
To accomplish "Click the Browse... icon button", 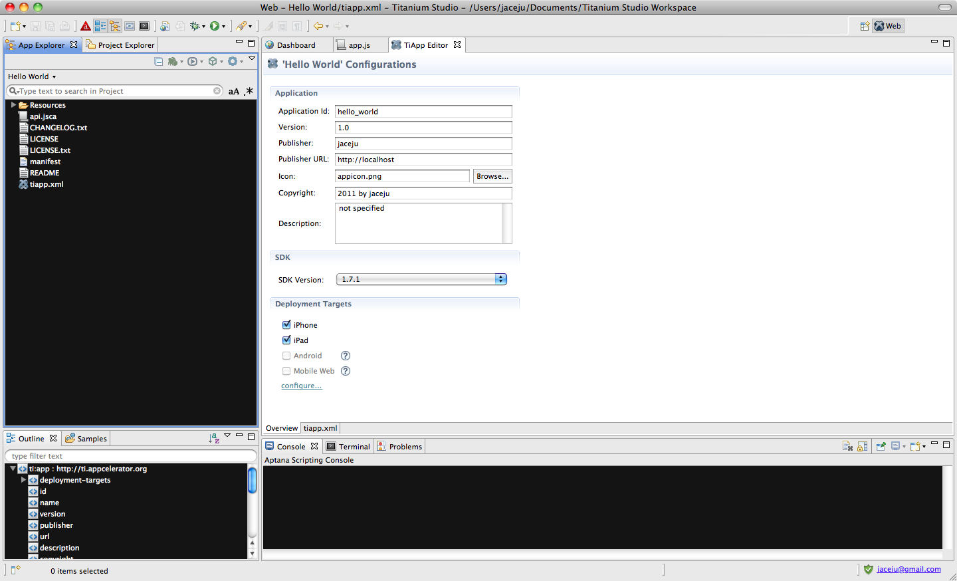I will coord(492,176).
